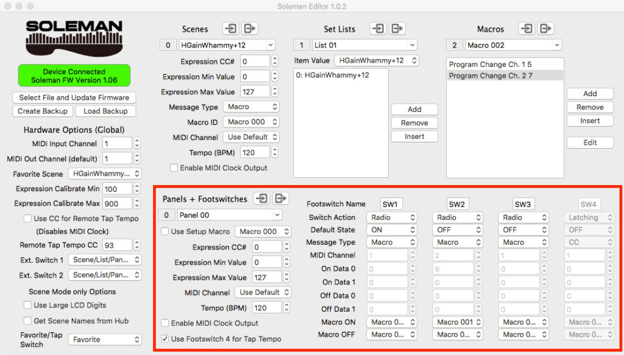The height and width of the screenshot is (355, 624).
Task: Click the MIDI Out Channel stepper
Action: [137, 158]
